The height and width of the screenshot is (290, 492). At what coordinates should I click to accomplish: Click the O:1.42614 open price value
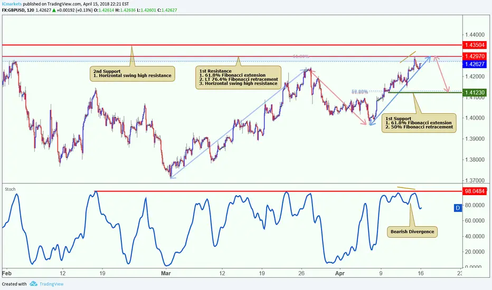coord(104,10)
